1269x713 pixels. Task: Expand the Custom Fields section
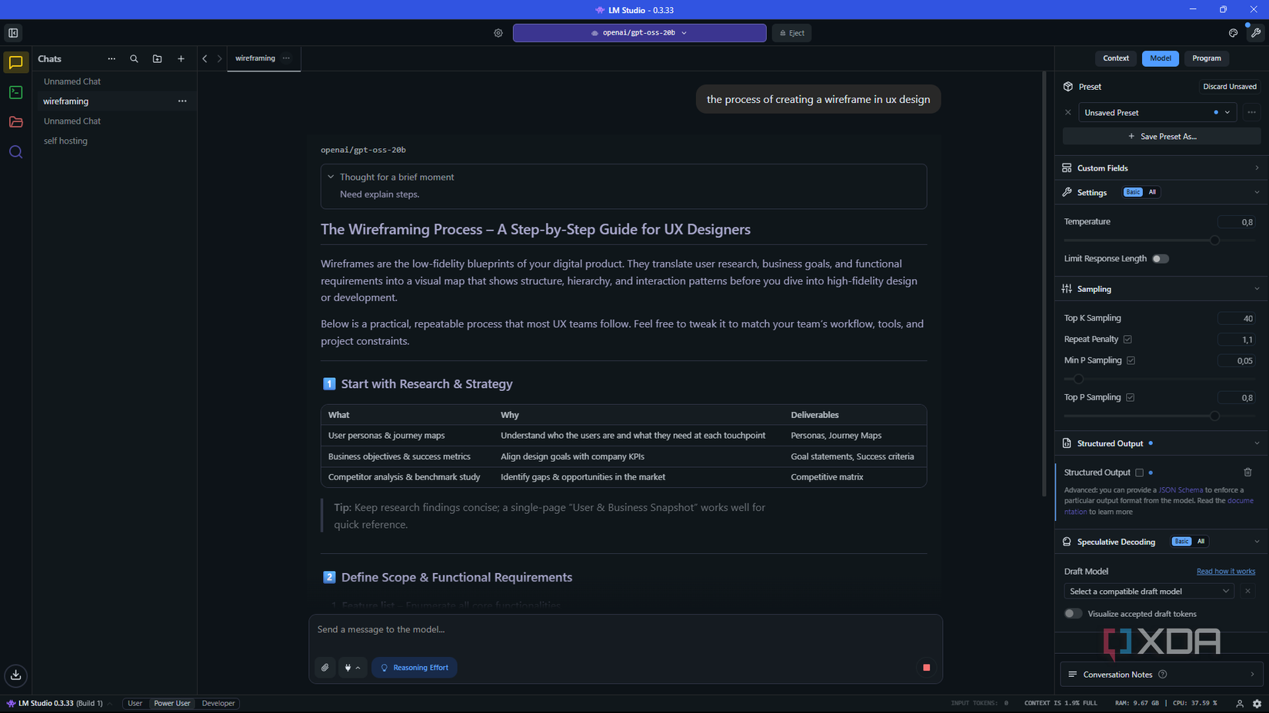(1161, 168)
